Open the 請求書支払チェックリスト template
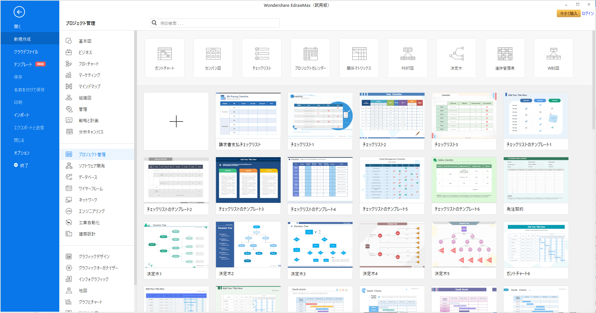This screenshot has width=596, height=313. [x=248, y=121]
